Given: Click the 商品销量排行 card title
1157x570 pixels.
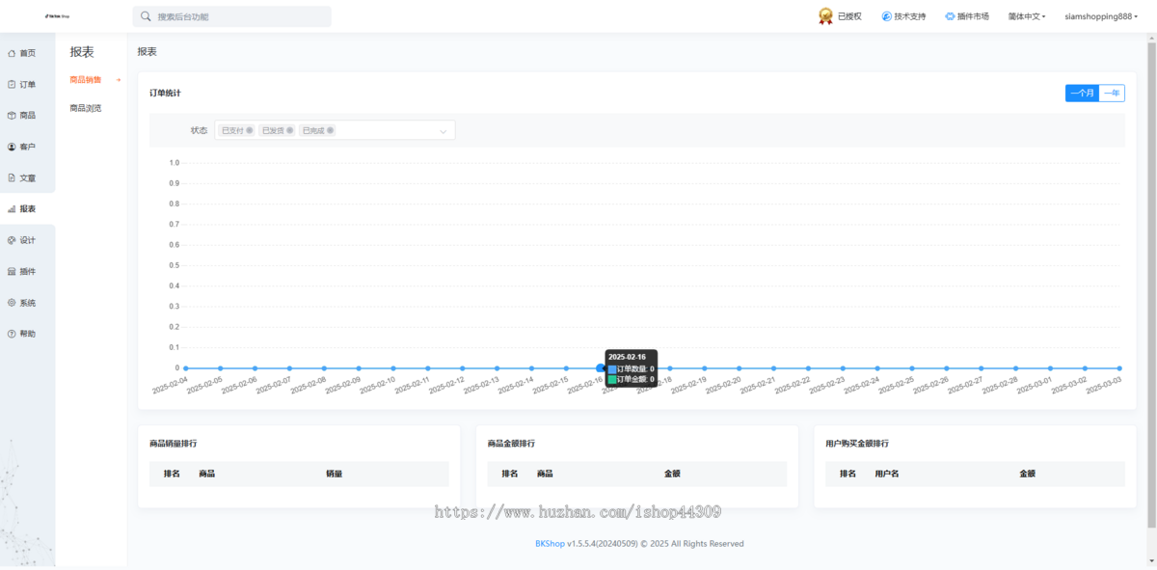Looking at the screenshot, I should point(174,444).
